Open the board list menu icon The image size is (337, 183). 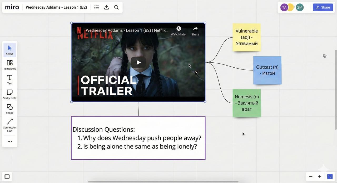(97, 7)
